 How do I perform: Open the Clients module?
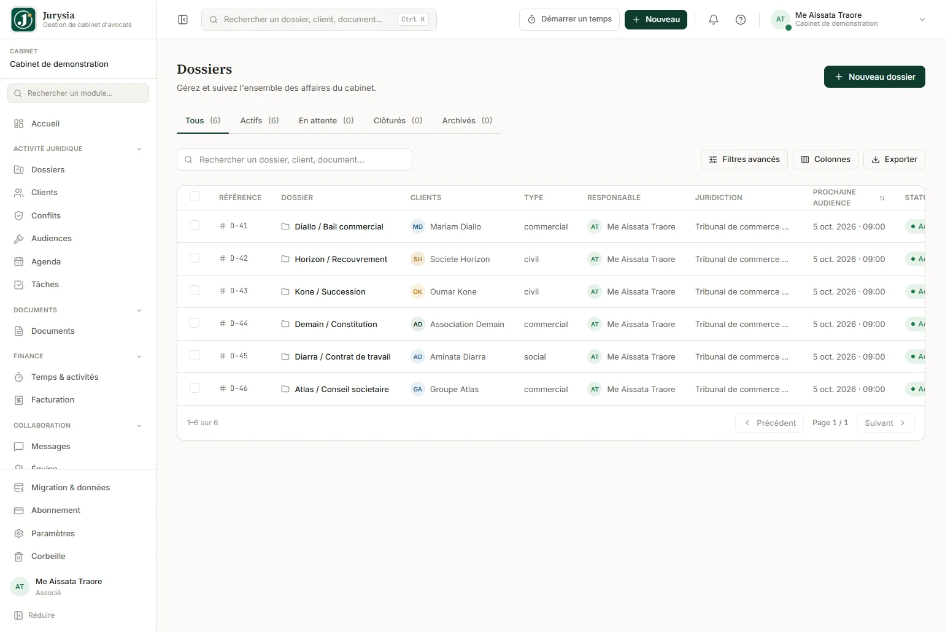coord(78,193)
